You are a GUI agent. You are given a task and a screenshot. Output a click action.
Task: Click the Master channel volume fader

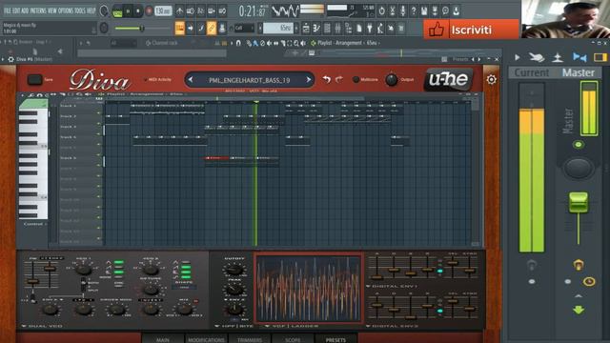click(x=579, y=202)
